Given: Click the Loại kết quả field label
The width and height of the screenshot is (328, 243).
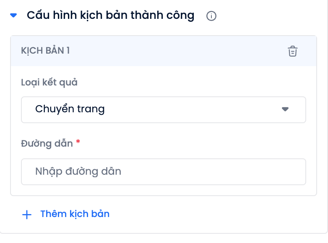Looking at the screenshot, I should pyautogui.click(x=49, y=82).
